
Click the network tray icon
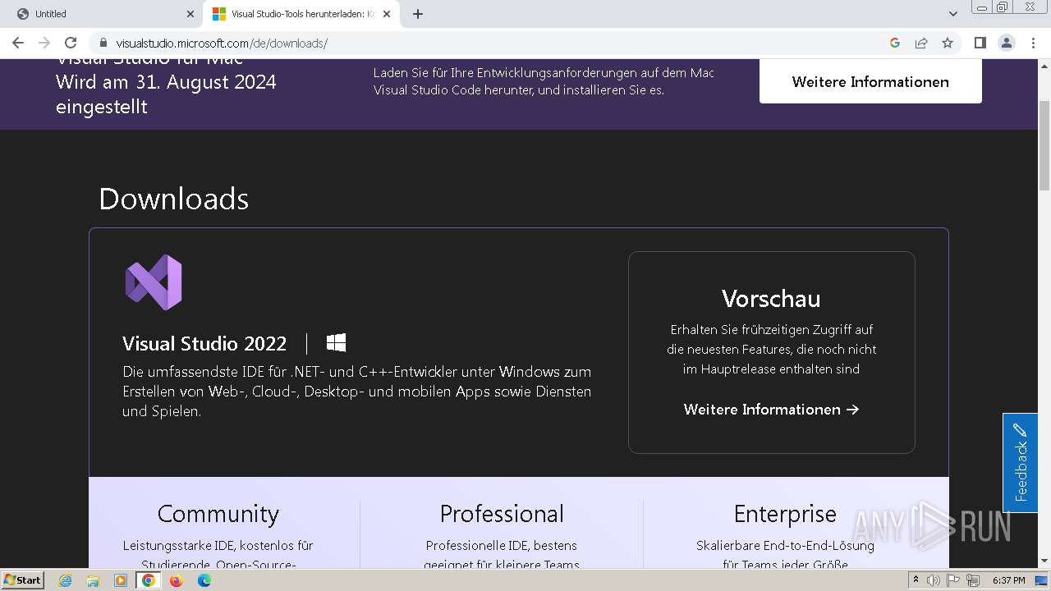[974, 580]
